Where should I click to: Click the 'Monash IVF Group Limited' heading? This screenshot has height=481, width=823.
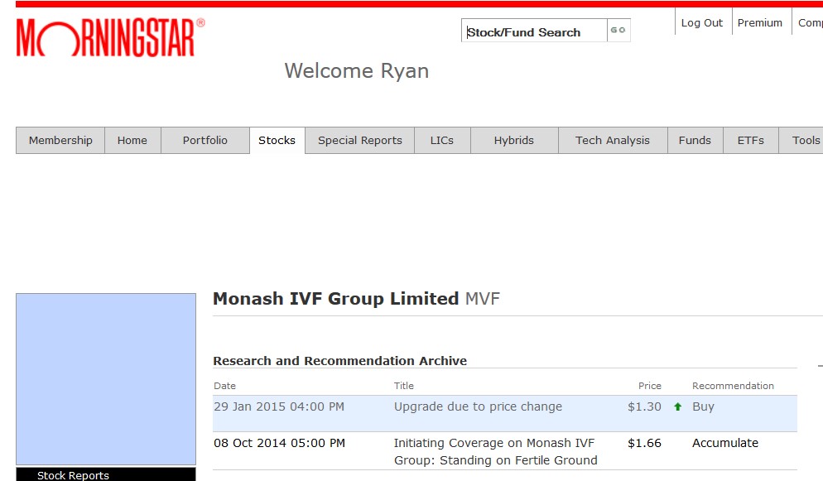pyautogui.click(x=336, y=299)
